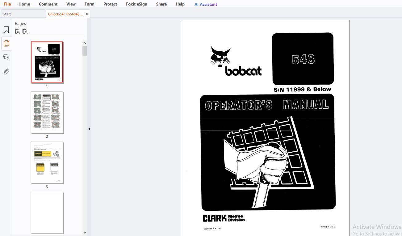Click the page number 3 label under thumbnail

pyautogui.click(x=47, y=187)
